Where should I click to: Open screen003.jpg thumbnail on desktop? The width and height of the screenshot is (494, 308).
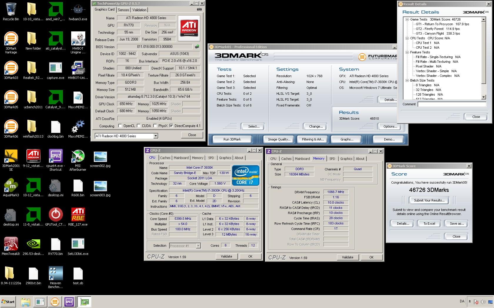coord(100,189)
